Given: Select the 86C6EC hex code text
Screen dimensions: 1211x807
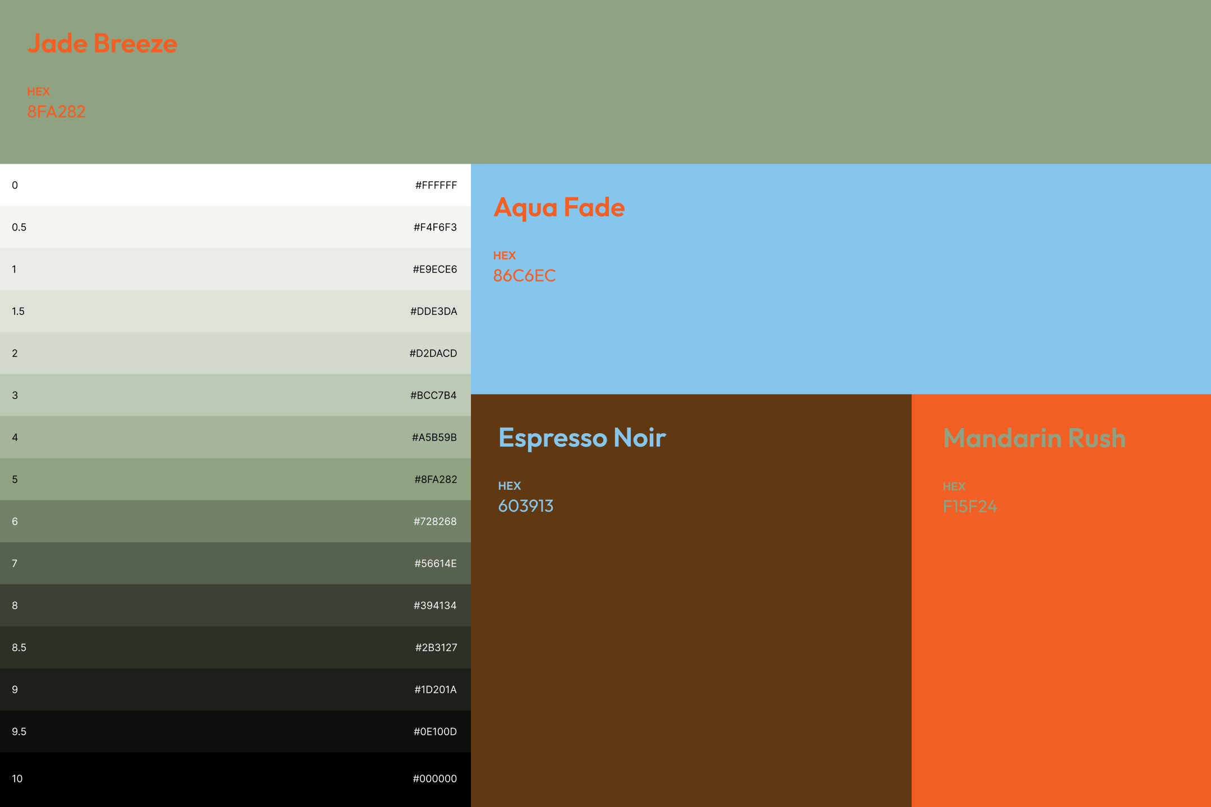Looking at the screenshot, I should [524, 276].
